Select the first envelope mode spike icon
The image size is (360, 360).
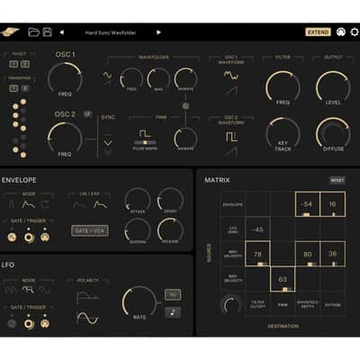click(12, 204)
